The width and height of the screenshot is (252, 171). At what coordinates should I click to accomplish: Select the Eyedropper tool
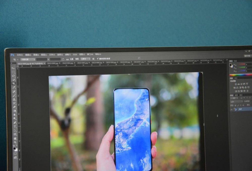(x=14, y=88)
